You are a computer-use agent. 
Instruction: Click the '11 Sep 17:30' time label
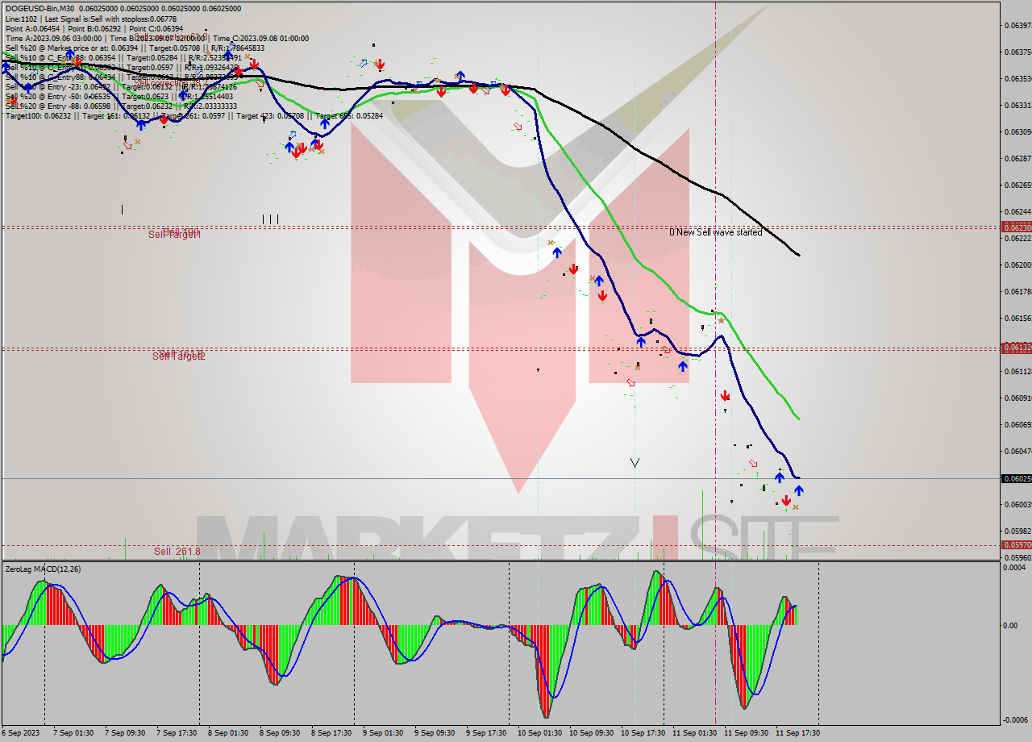797,733
